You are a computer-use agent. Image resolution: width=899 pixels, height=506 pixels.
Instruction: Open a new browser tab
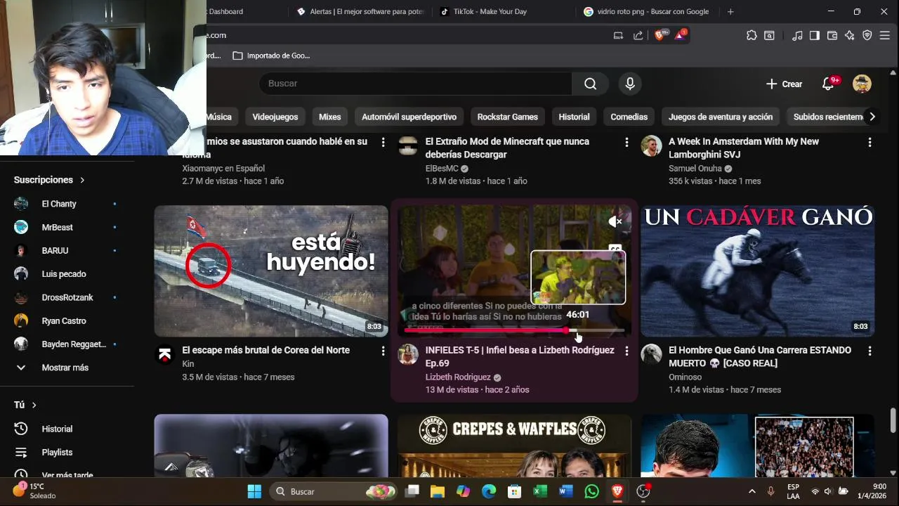pyautogui.click(x=730, y=11)
